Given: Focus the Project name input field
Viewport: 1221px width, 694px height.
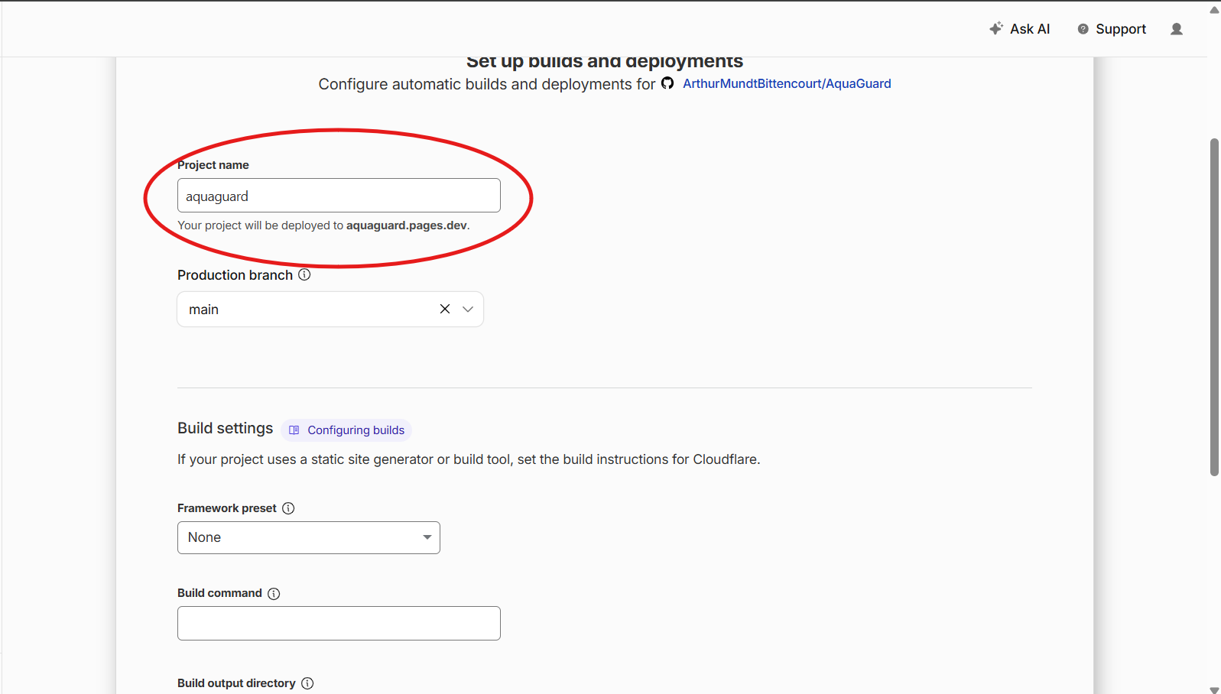Looking at the screenshot, I should tap(339, 196).
